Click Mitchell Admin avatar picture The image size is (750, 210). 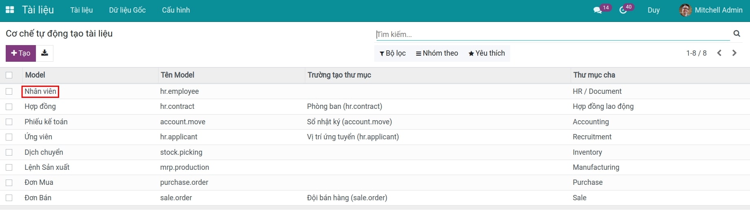pos(685,10)
